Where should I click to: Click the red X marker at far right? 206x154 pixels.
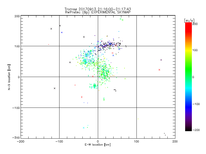(159, 70)
